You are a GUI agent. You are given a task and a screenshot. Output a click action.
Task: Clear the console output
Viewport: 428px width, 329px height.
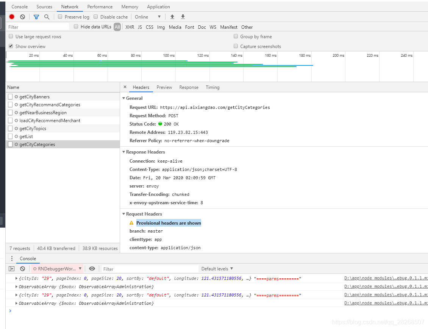coord(23,268)
